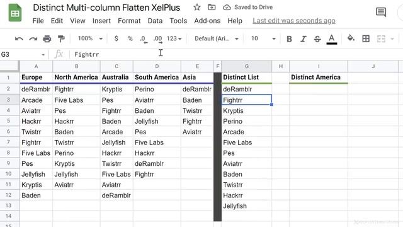Redo the last action
The image size is (403, 227).
[33, 39]
